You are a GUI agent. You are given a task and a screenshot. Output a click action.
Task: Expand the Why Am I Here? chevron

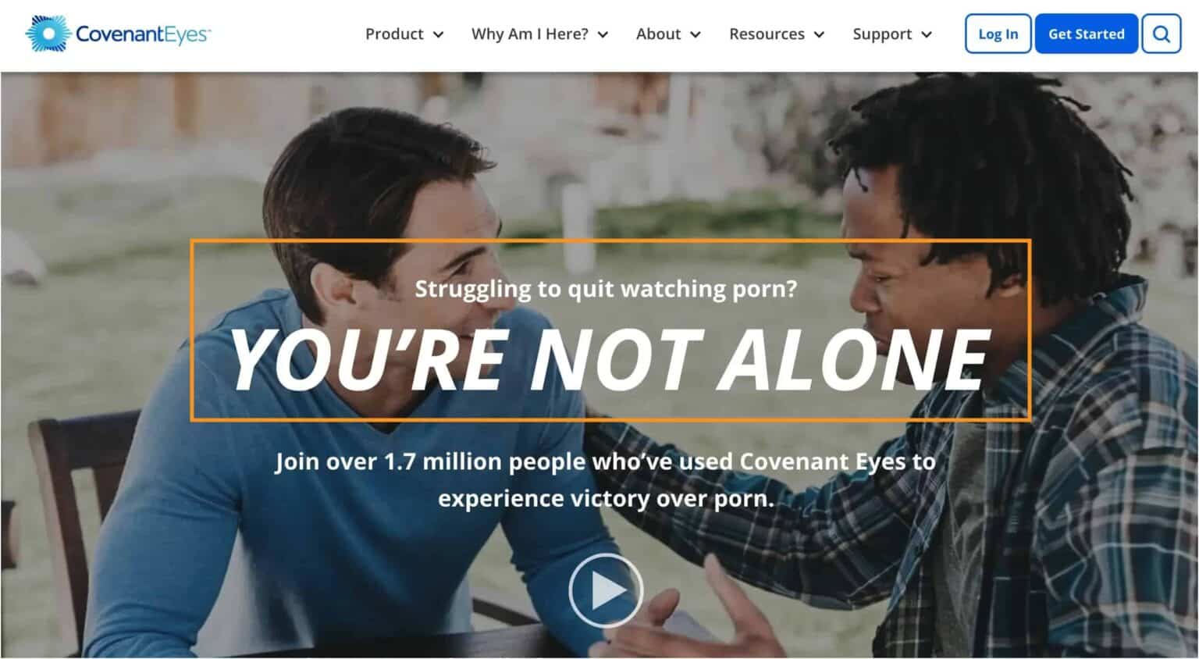(x=603, y=34)
